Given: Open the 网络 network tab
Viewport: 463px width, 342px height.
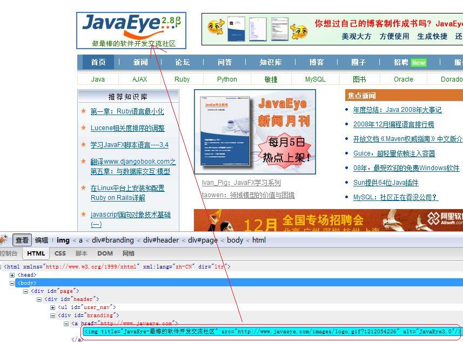Looking at the screenshot, I should (129, 253).
